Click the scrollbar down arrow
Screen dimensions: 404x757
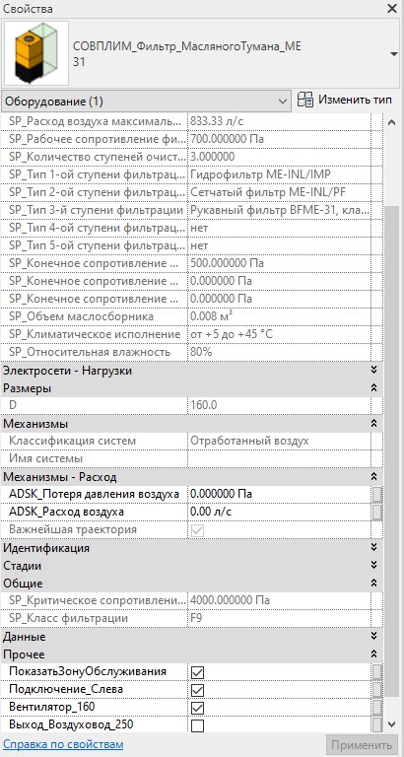[x=392, y=723]
